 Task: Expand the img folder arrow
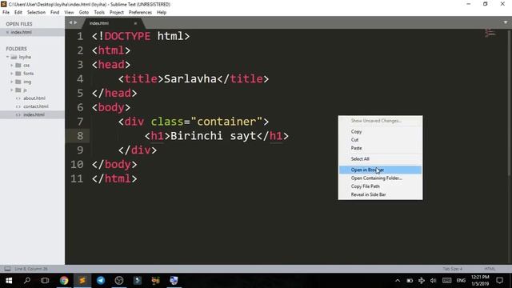tap(12, 82)
